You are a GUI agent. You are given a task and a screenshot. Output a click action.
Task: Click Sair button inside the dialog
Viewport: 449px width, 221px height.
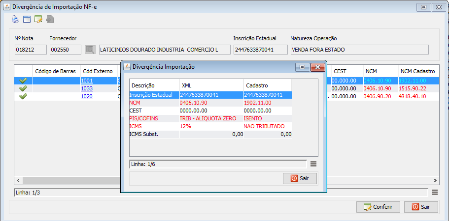click(300, 178)
